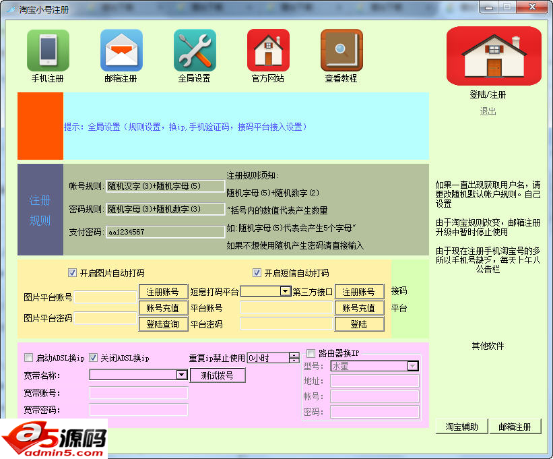Screen dimensions: 553x459
Task: Click the 提示: 全局设置 hint text
Action: [185, 127]
